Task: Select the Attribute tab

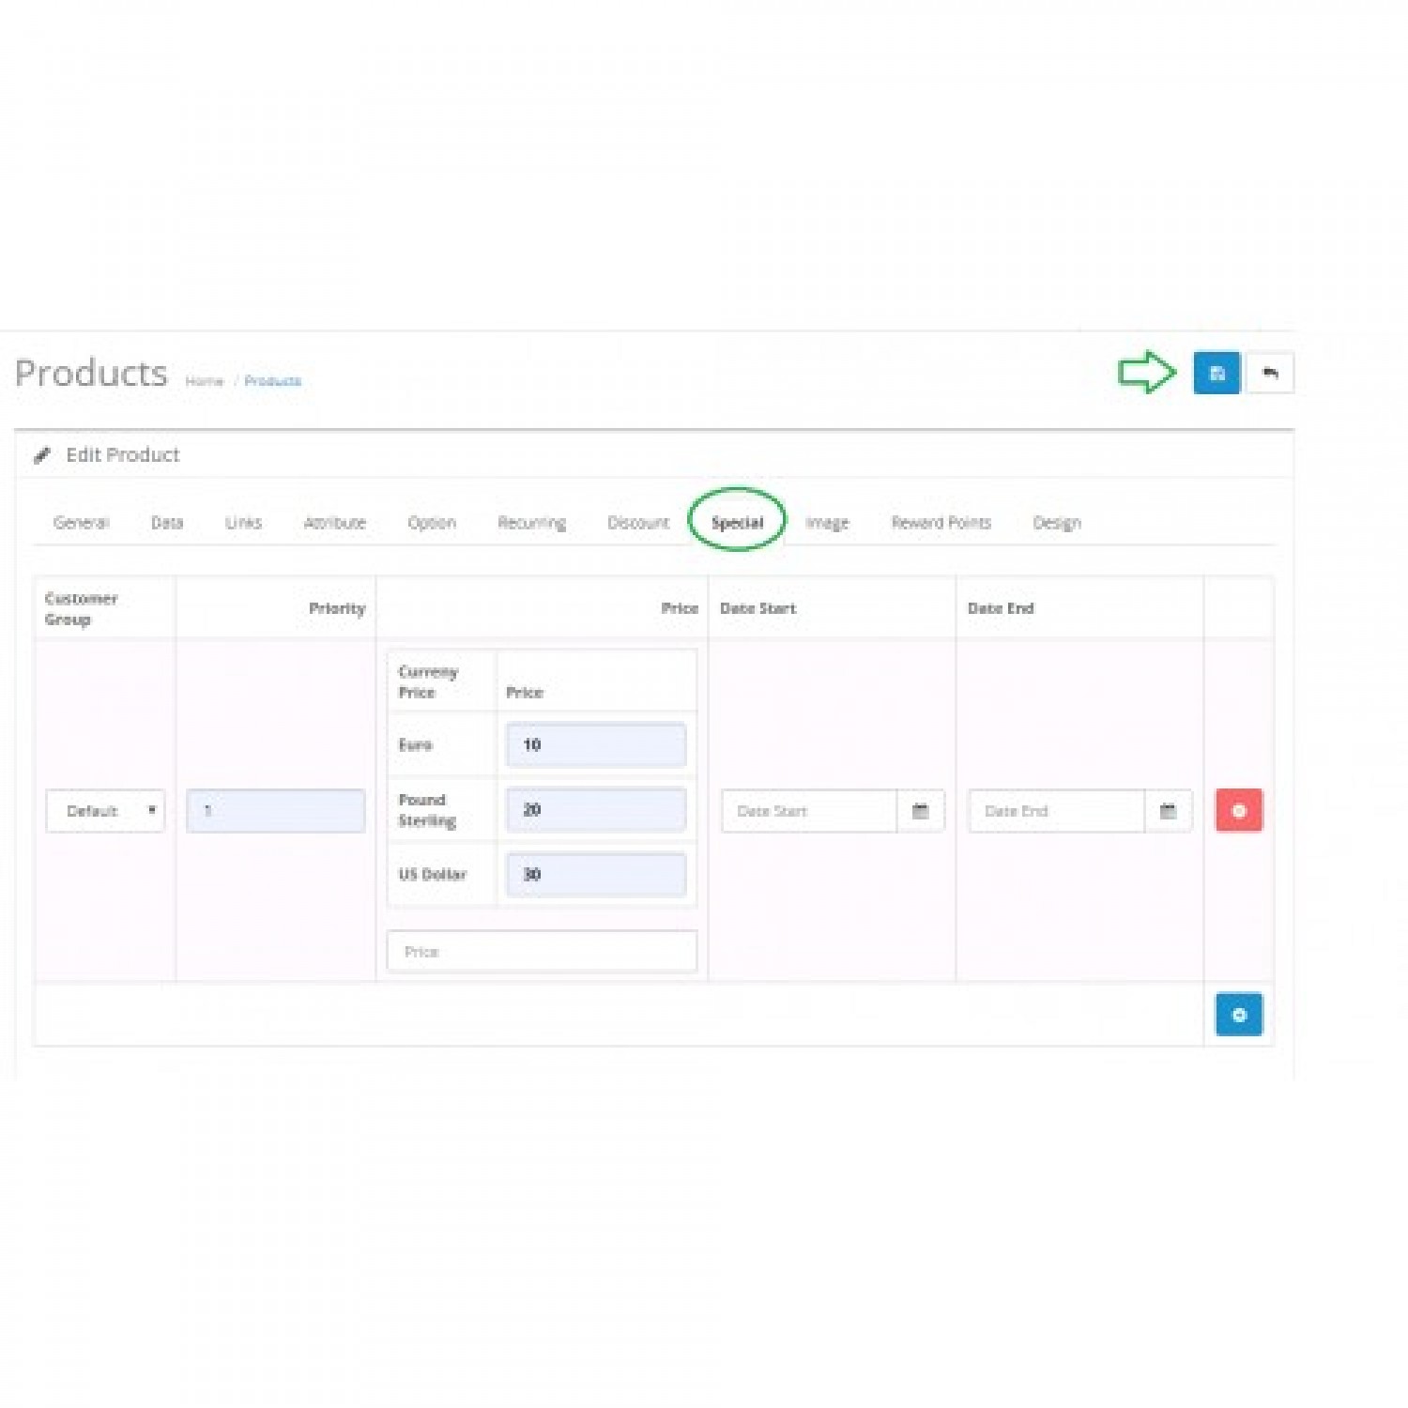Action: (x=334, y=523)
